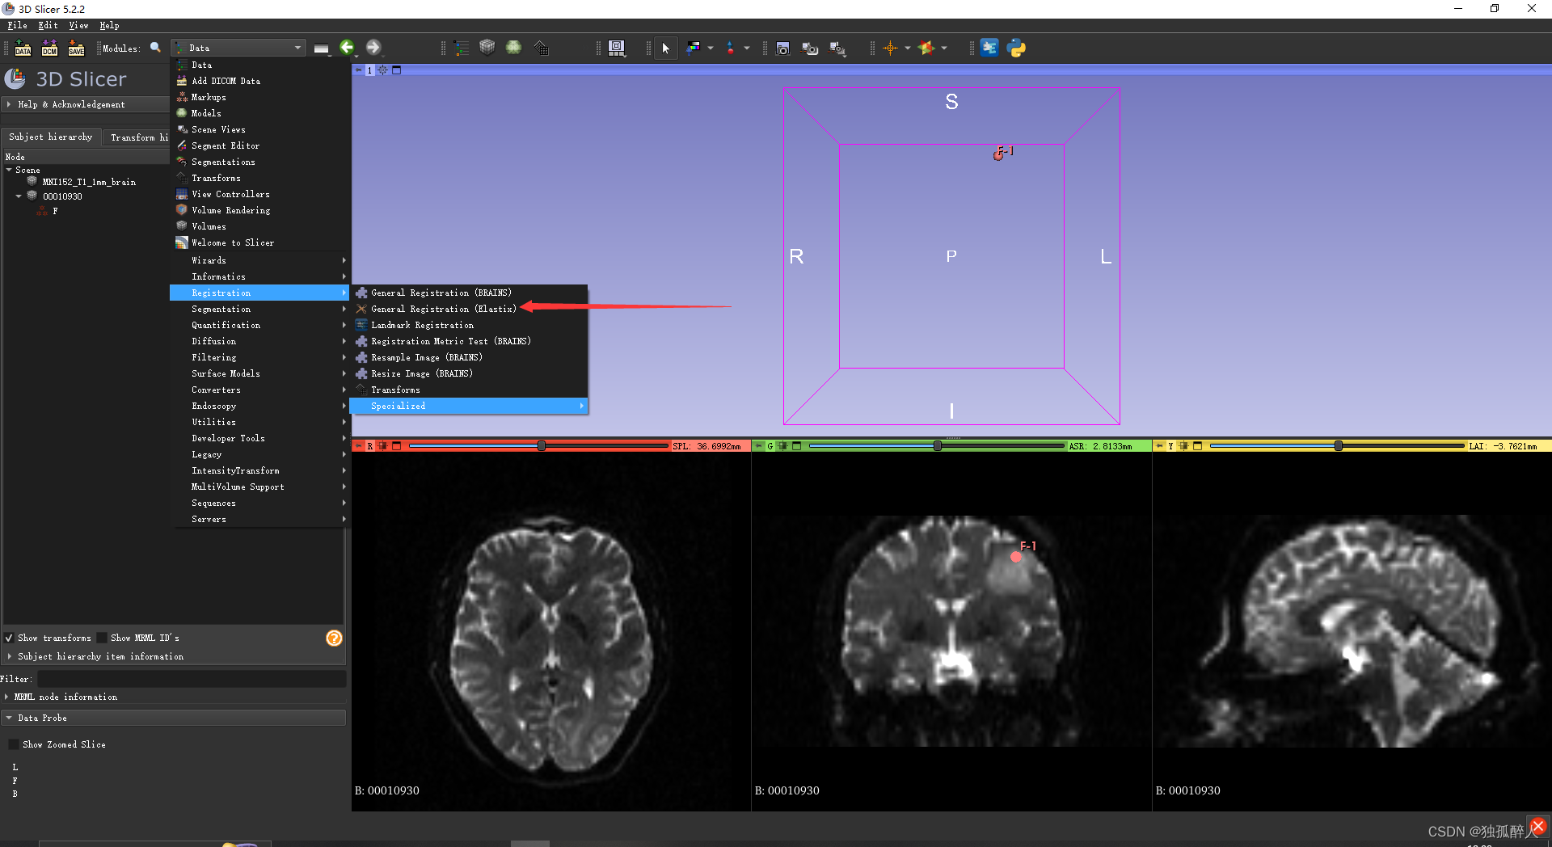Open the slice intersections dropdown arrow
Viewport: 1552px width, 847px height.
click(944, 48)
